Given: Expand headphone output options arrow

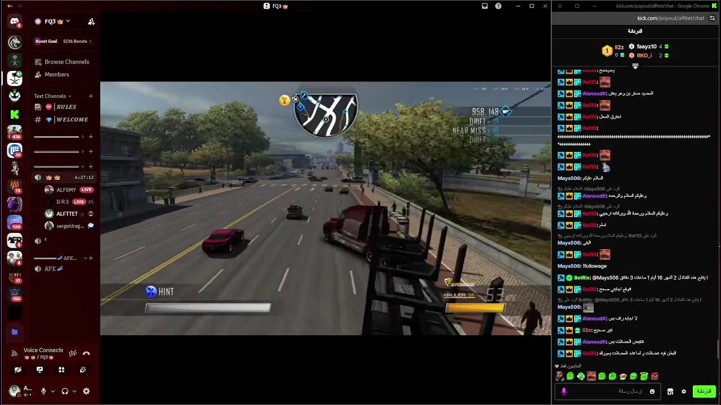Looking at the screenshot, I should click(74, 391).
